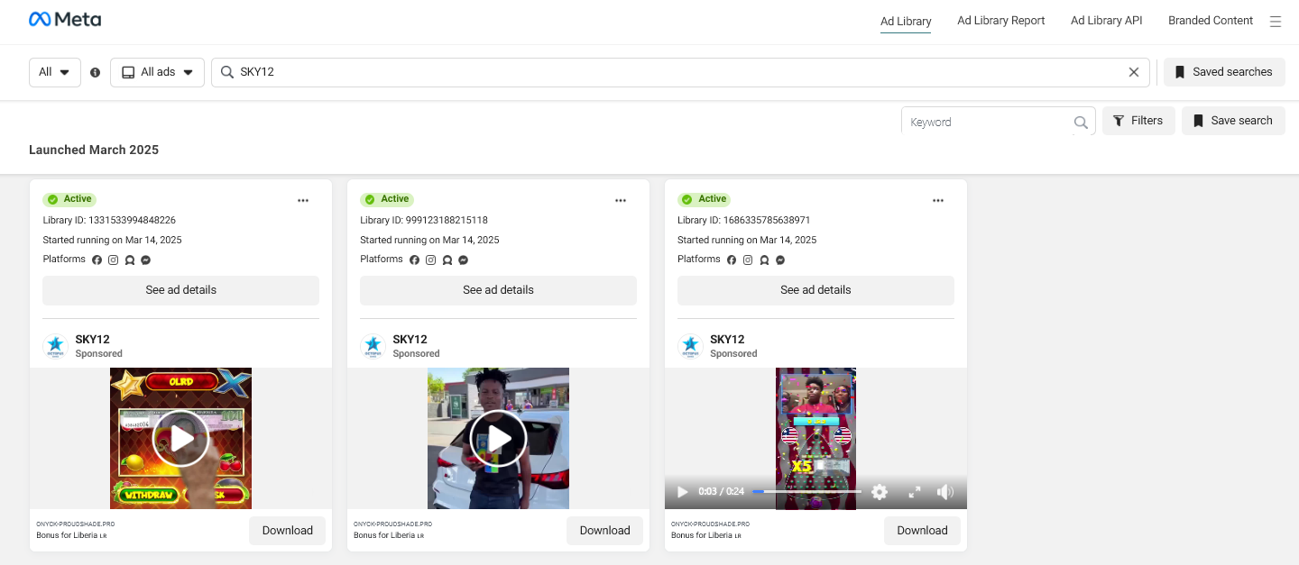Go to Ad Library Report
The width and height of the screenshot is (1299, 565).
coord(1001,21)
